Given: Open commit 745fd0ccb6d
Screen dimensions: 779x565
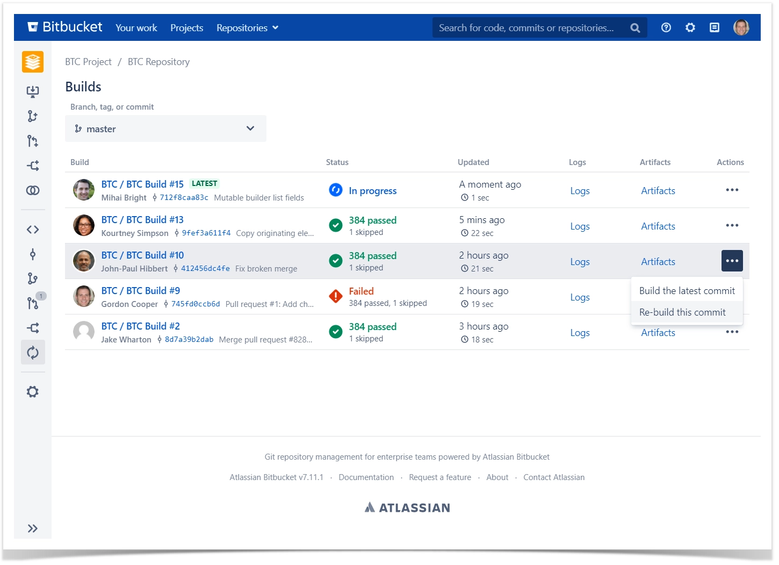Looking at the screenshot, I should point(196,304).
